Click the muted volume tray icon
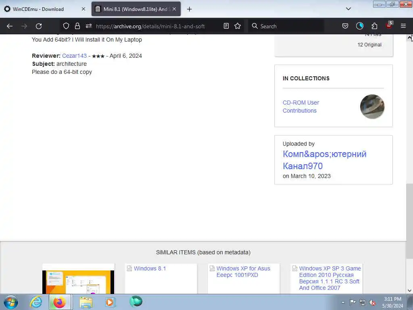 pos(372,302)
